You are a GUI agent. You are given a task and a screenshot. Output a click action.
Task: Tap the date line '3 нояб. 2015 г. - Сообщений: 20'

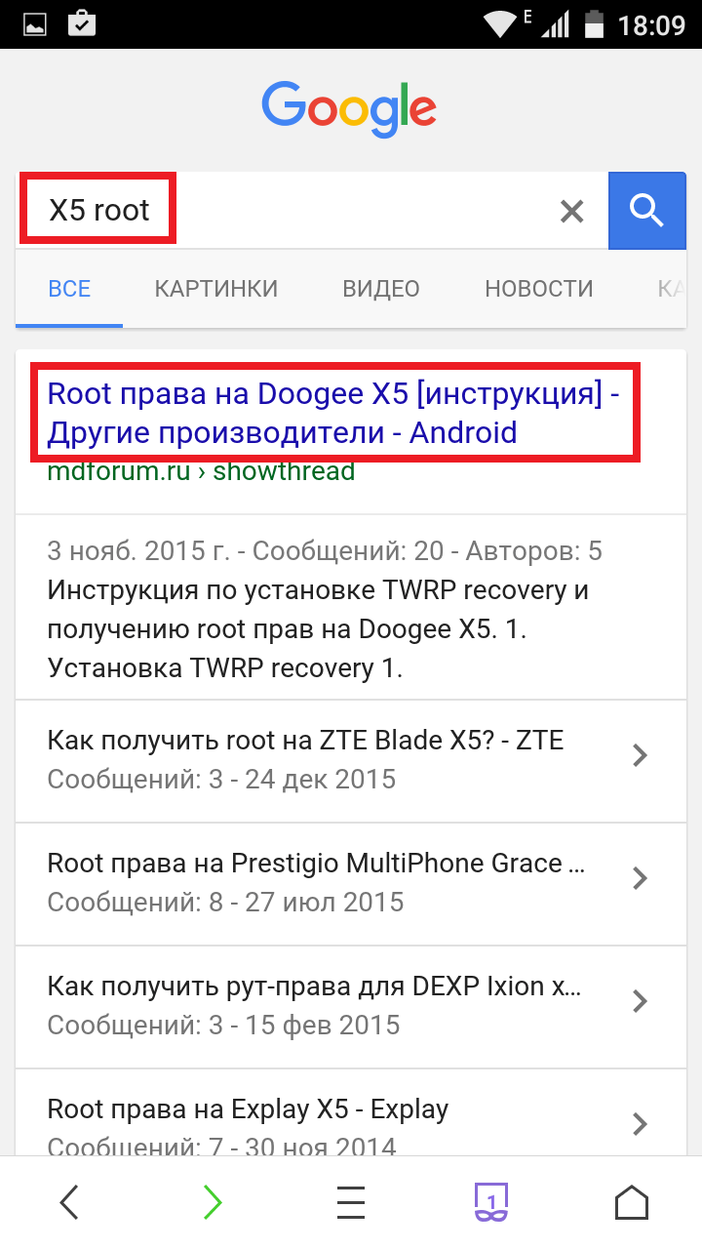tap(325, 551)
